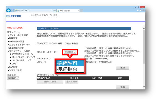This screenshot has height=101, width=157.
Task: Open the favorites star icon
Action: pyautogui.click(x=141, y=10)
